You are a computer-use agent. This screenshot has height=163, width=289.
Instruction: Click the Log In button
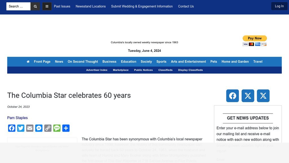tap(279, 6)
